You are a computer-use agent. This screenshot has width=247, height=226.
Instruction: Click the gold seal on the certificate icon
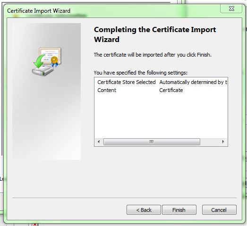click(54, 60)
